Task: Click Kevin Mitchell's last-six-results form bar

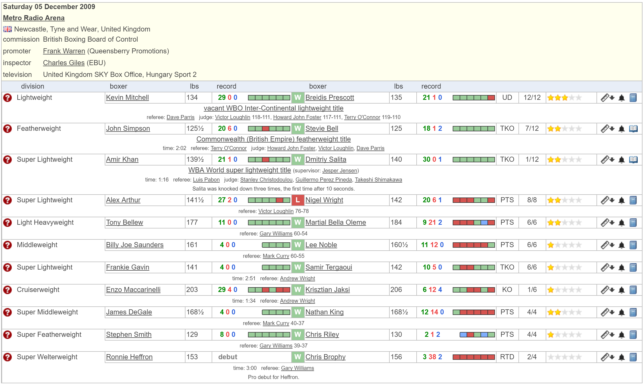Action: (x=269, y=98)
